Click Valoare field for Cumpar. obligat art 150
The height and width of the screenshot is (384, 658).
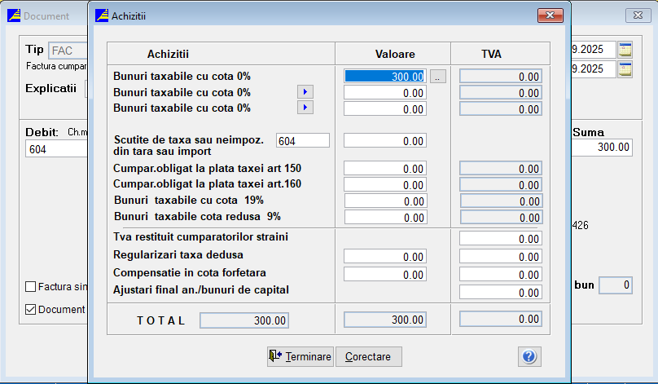pyautogui.click(x=385, y=168)
